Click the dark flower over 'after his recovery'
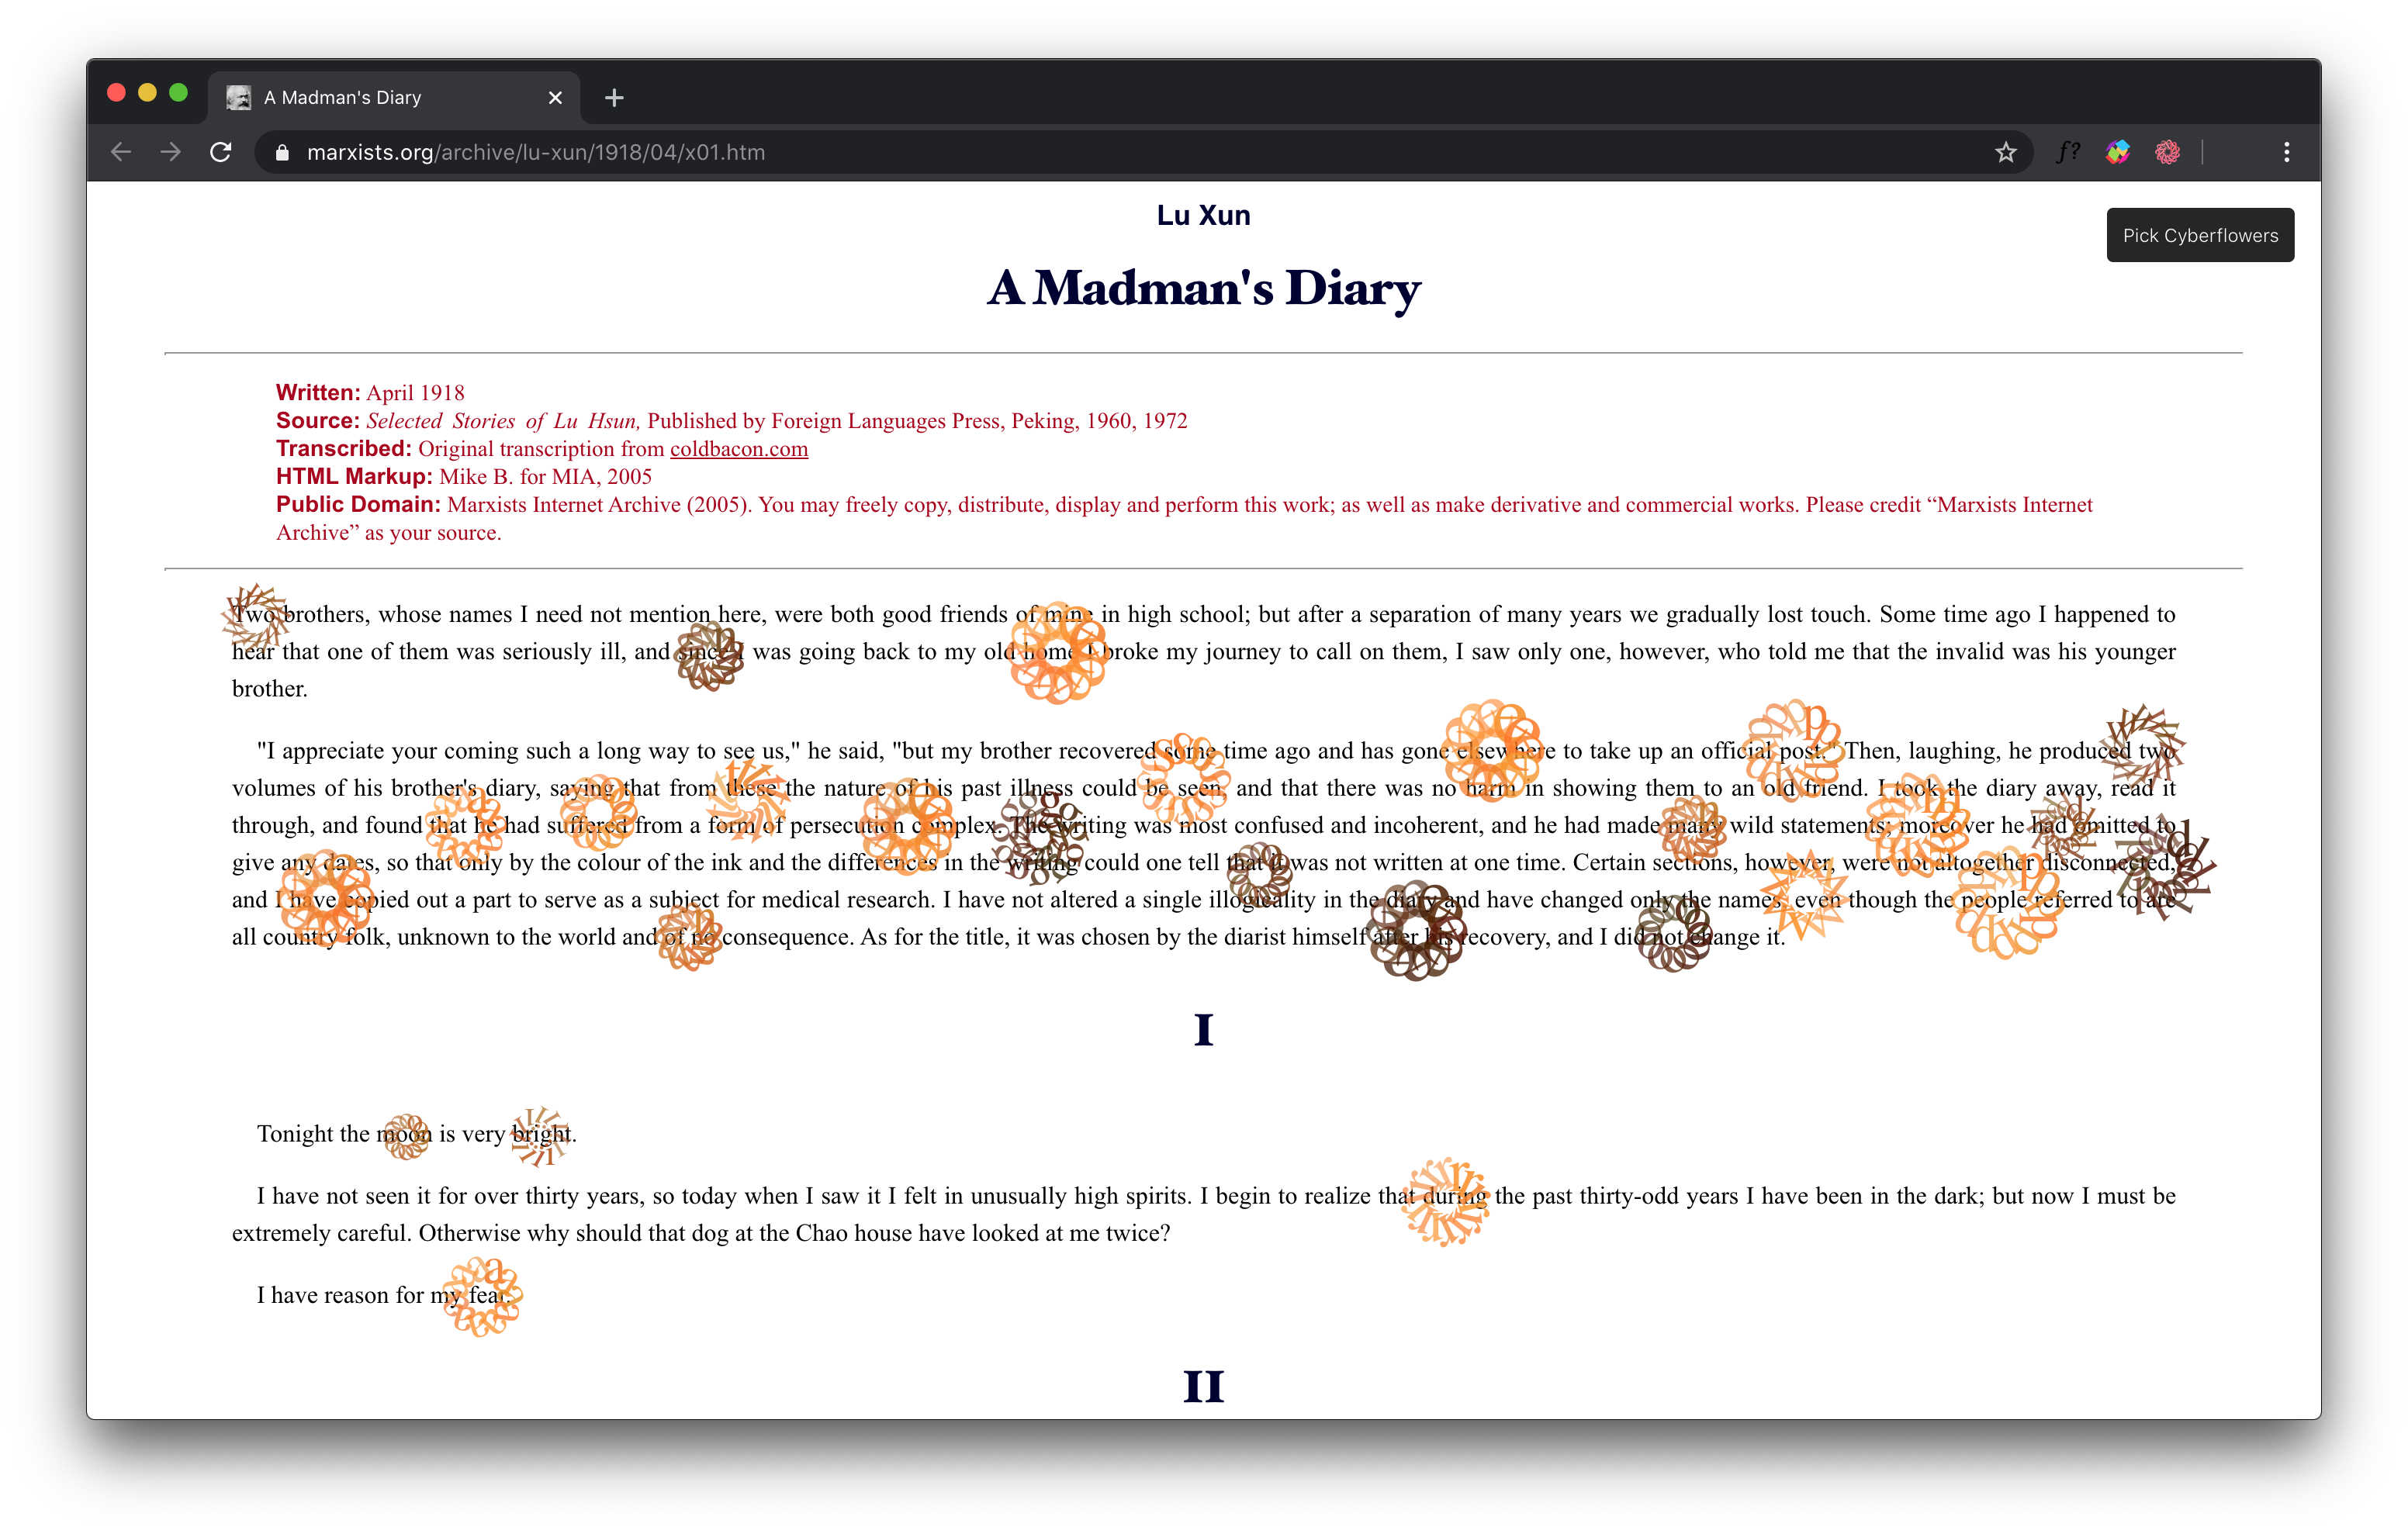 point(1416,931)
